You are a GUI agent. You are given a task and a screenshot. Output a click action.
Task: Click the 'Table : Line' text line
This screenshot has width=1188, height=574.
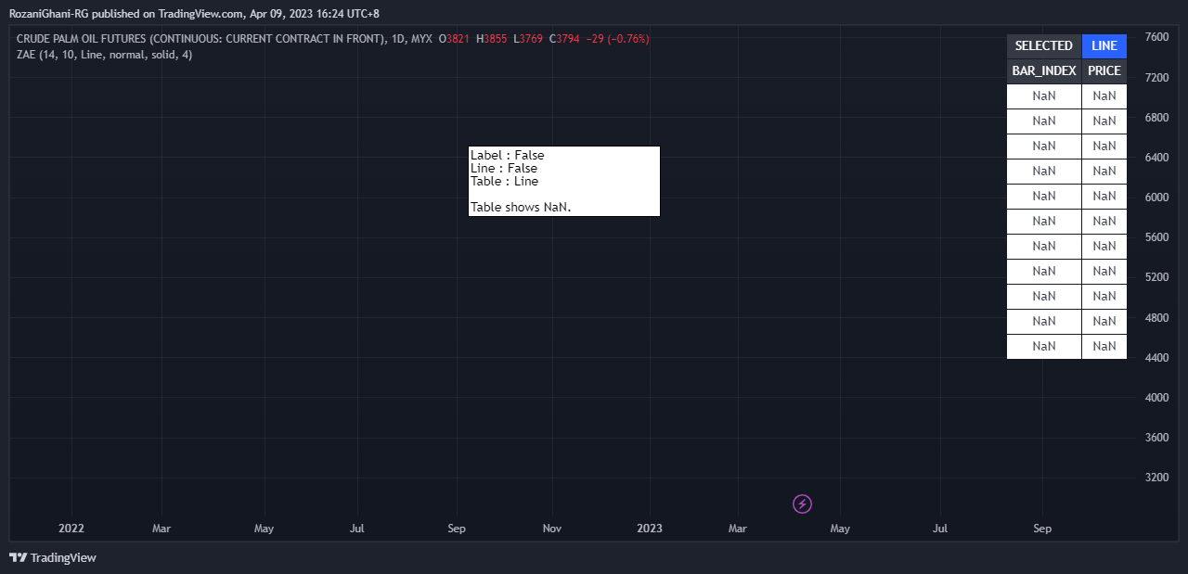coord(504,181)
